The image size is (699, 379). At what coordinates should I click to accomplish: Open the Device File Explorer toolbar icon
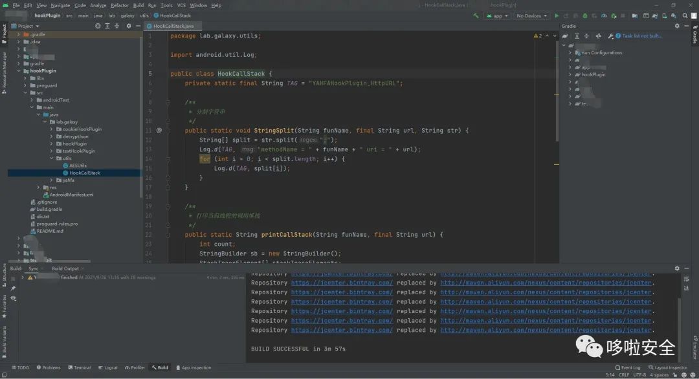point(635,16)
